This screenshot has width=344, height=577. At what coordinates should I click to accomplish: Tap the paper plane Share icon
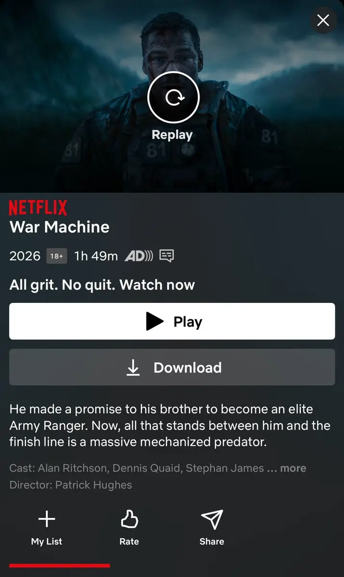click(212, 519)
